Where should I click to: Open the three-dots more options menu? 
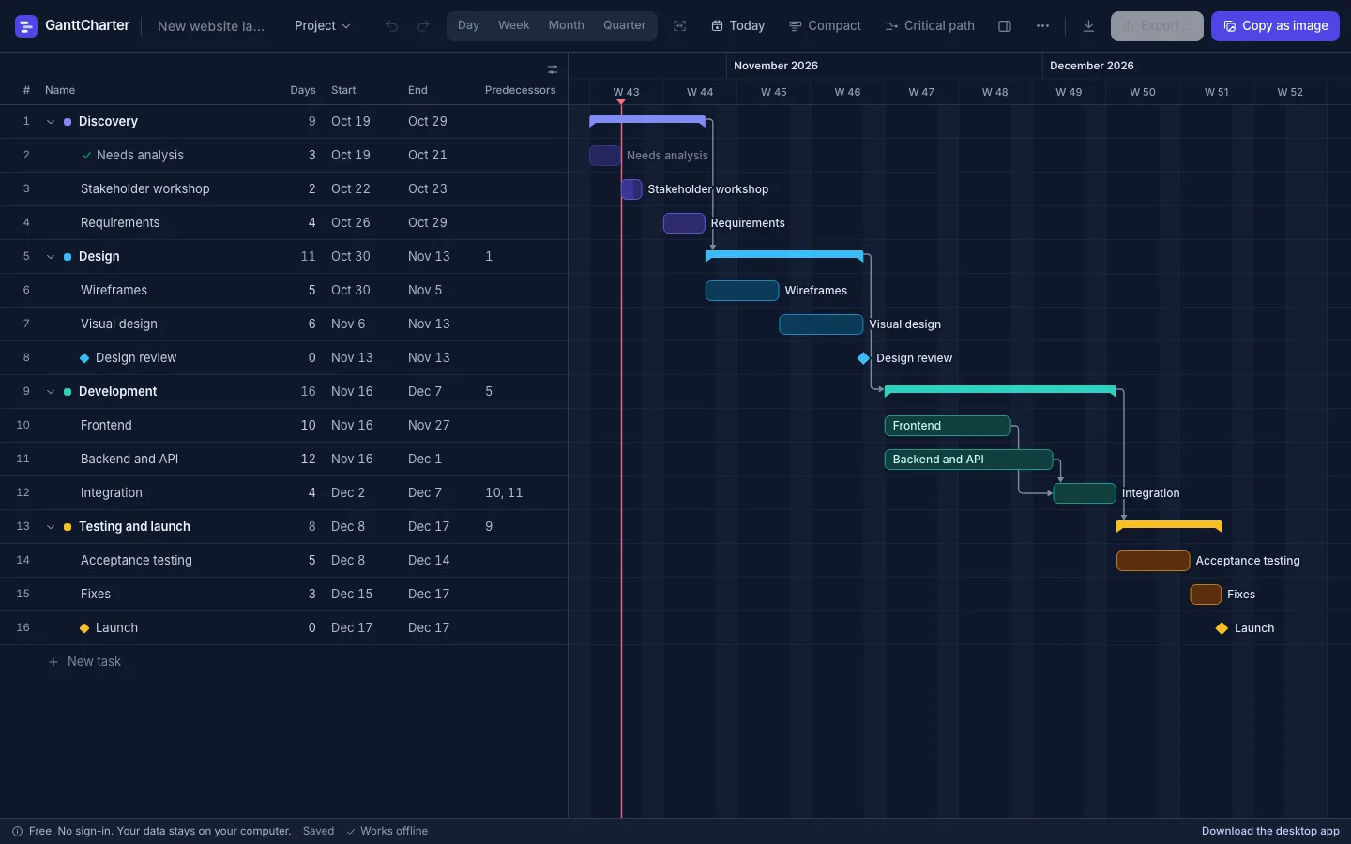click(1042, 26)
